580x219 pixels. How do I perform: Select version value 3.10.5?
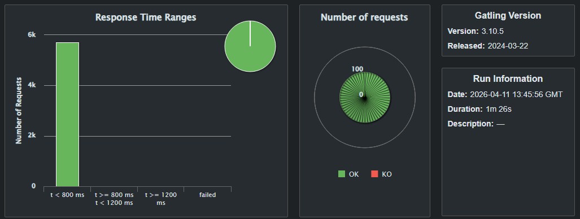click(x=492, y=32)
